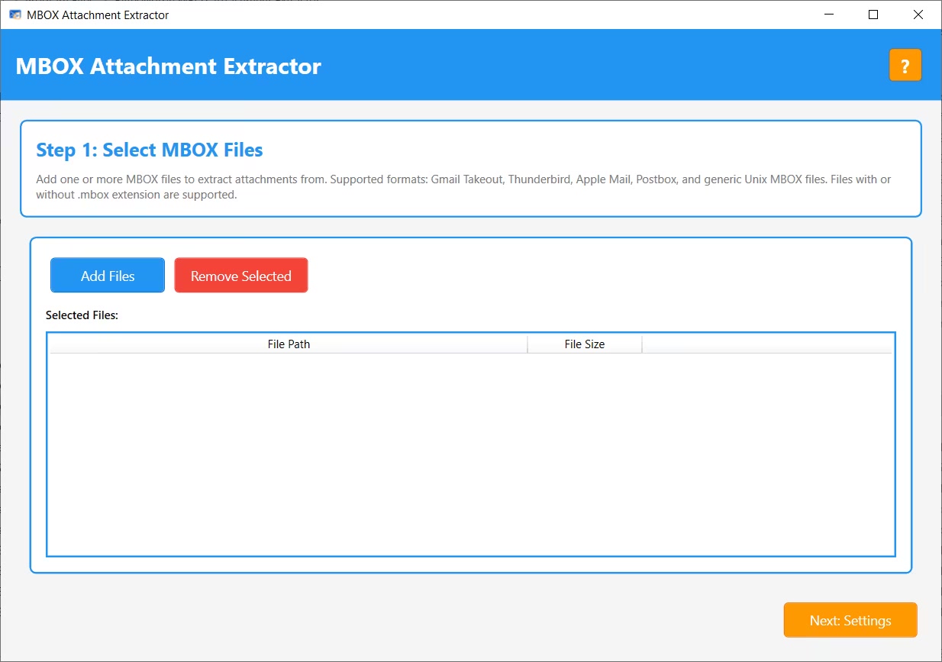Minimize the MBOX Attachment Extractor window

828,15
